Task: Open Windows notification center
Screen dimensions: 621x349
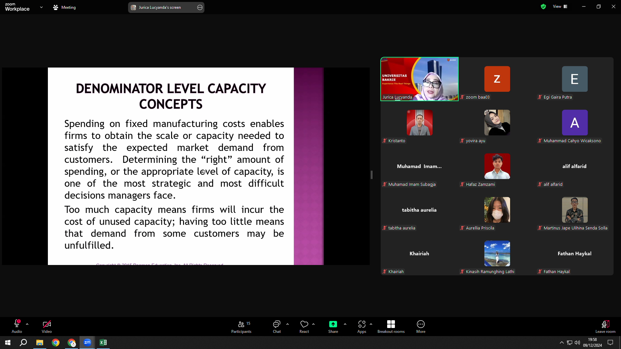Action: [x=610, y=343]
